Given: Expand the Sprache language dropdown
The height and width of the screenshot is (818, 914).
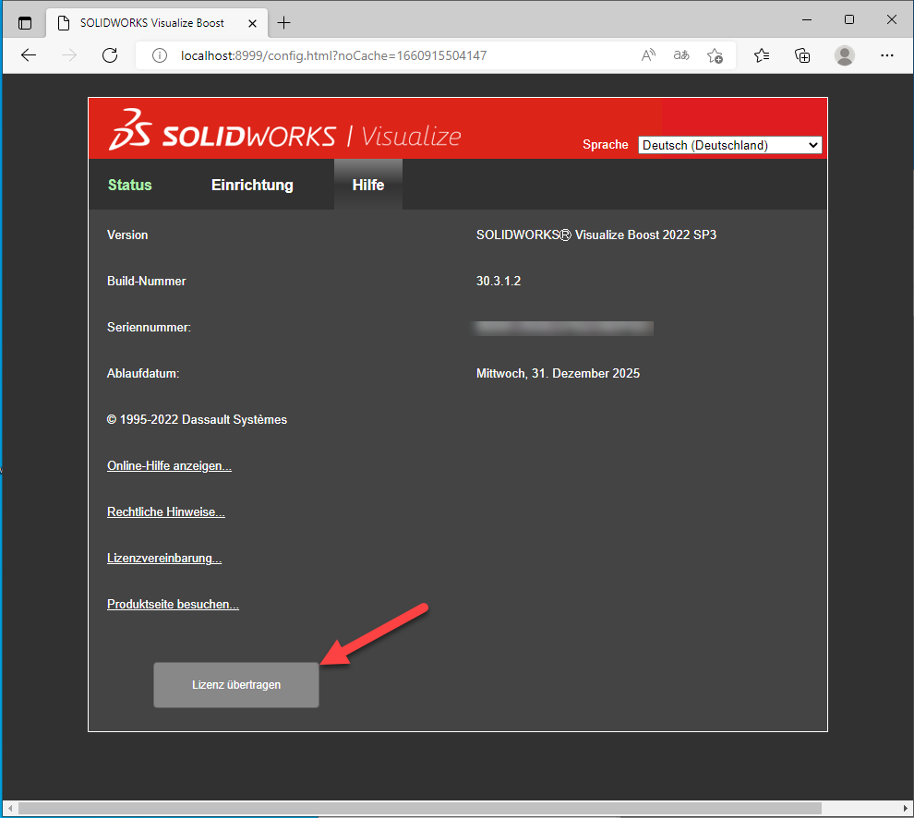Looking at the screenshot, I should [x=729, y=145].
